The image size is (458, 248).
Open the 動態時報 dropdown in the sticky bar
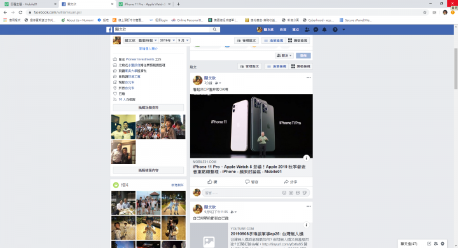coord(148,40)
